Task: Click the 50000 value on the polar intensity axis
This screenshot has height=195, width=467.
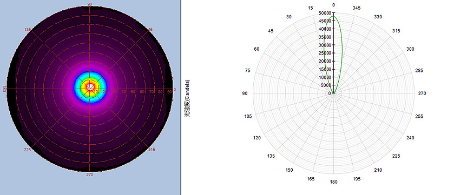Action: tap(324, 13)
